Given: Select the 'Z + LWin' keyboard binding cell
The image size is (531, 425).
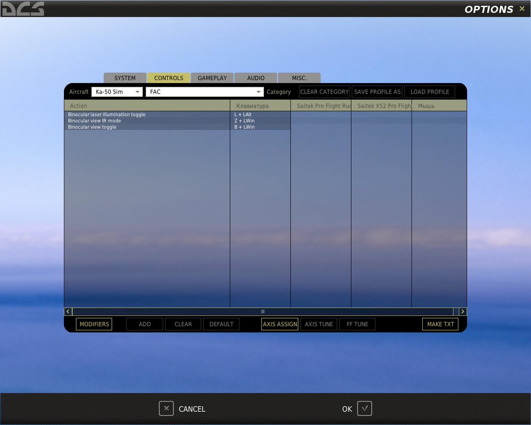Looking at the screenshot, I should (260, 120).
